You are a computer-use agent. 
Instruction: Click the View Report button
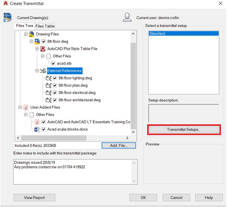(x=34, y=198)
